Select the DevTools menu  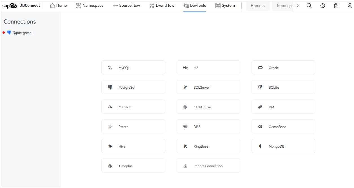[195, 6]
